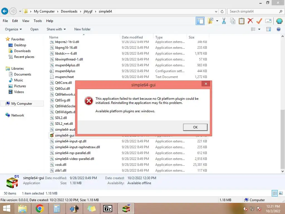The height and width of the screenshot is (214, 285).
Task: Click the Open command button
Action: [x=34, y=29]
